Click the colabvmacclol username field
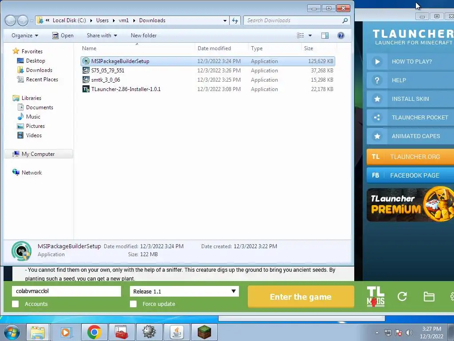 67,291
